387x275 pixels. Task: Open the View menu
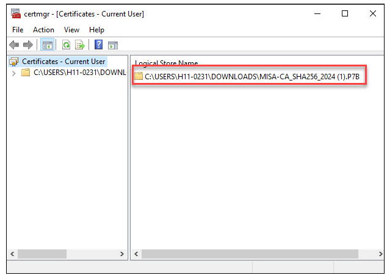pyautogui.click(x=71, y=29)
